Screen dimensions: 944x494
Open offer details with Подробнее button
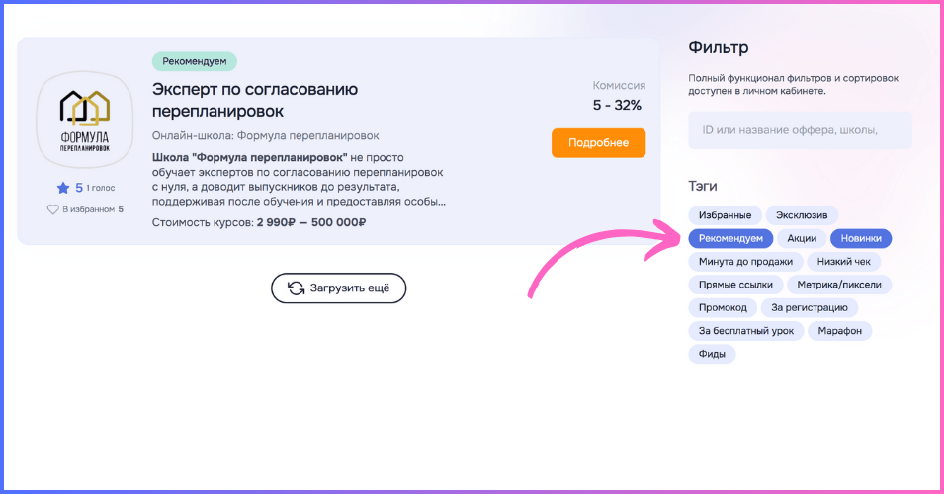[x=598, y=143]
